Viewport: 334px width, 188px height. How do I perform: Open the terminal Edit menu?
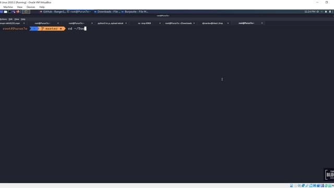click(10, 19)
